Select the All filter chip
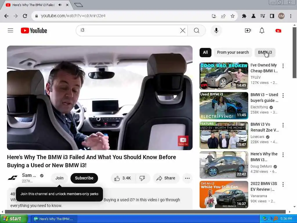 pos(205,52)
